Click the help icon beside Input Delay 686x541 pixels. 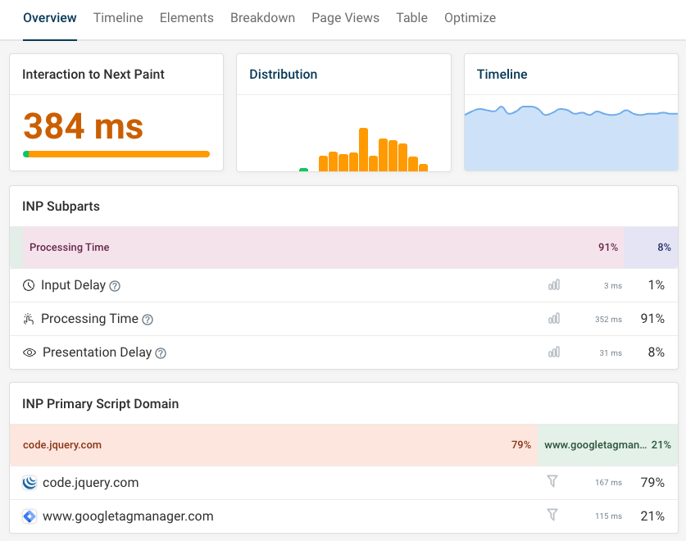coord(115,286)
